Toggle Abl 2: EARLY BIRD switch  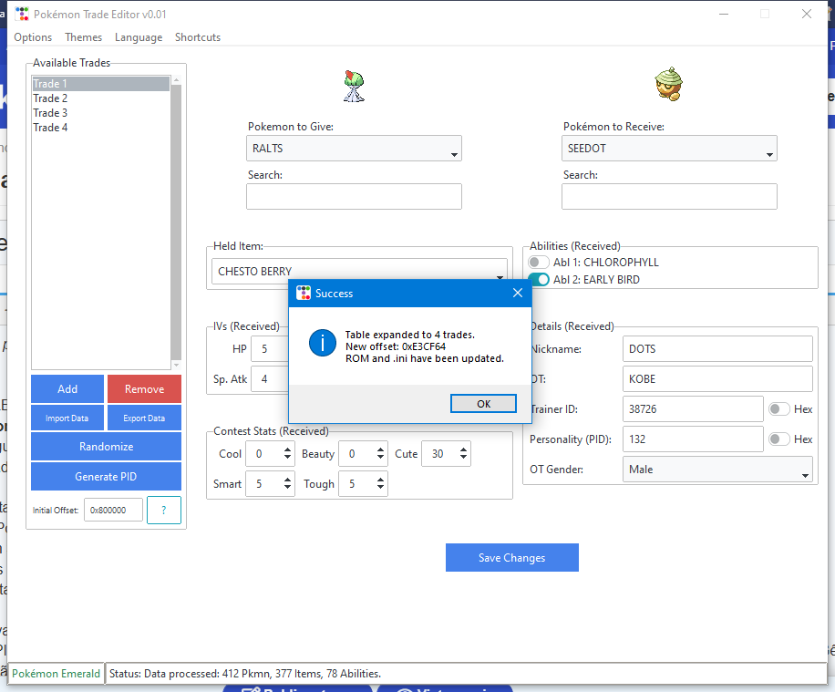coord(540,280)
